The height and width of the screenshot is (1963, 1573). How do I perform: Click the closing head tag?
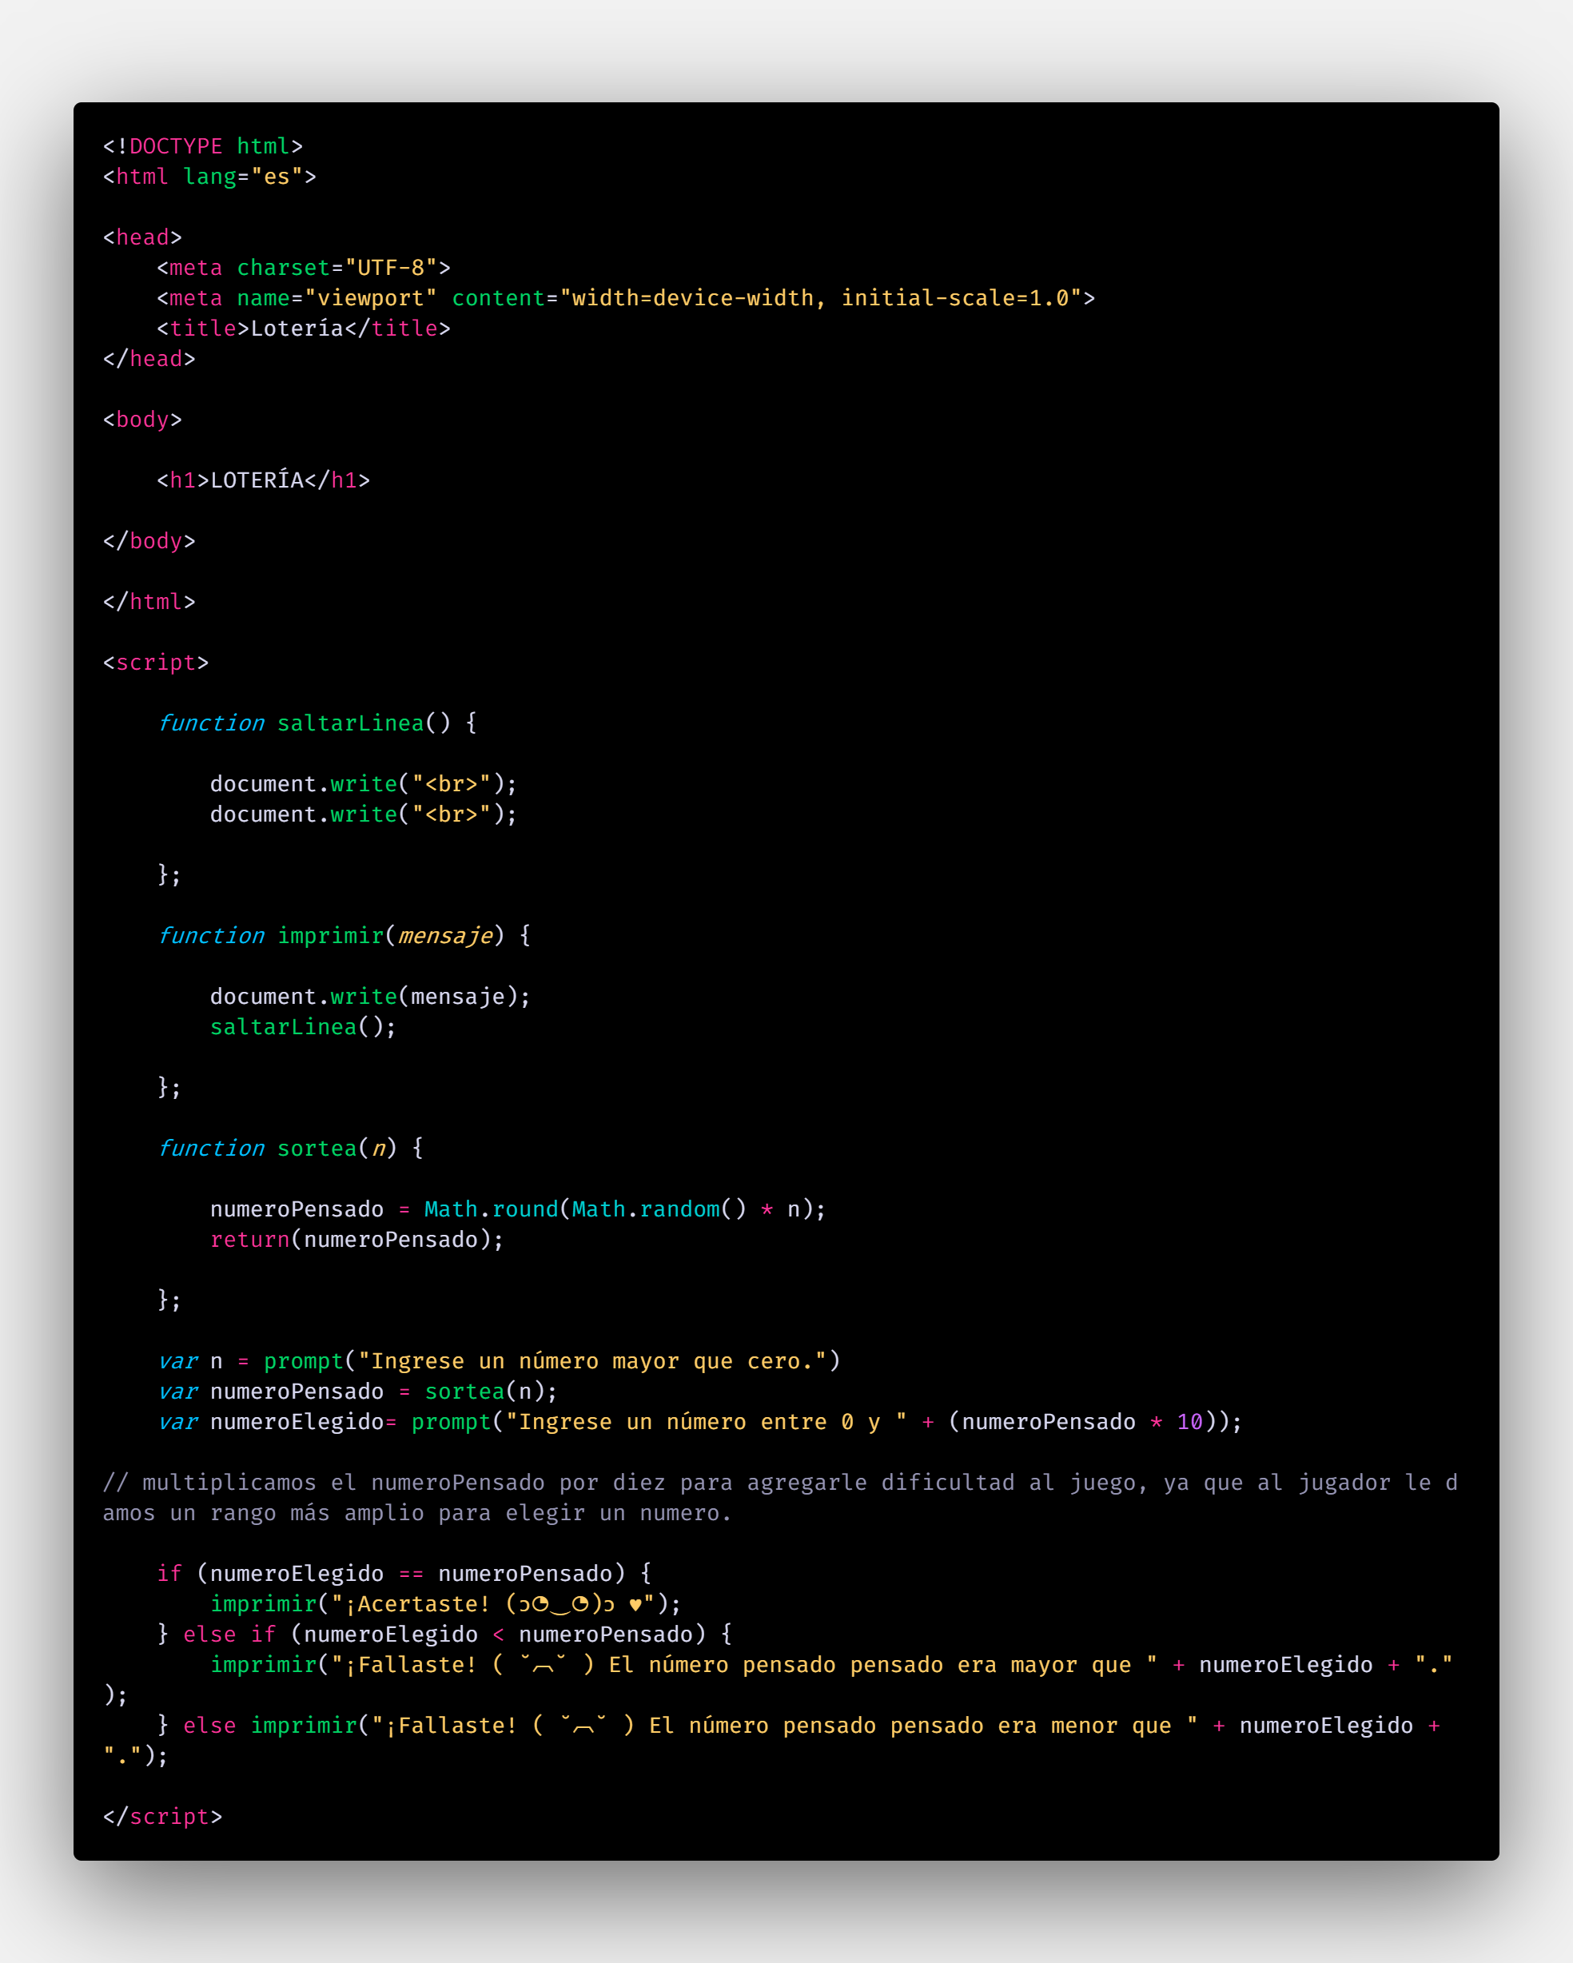tap(149, 359)
